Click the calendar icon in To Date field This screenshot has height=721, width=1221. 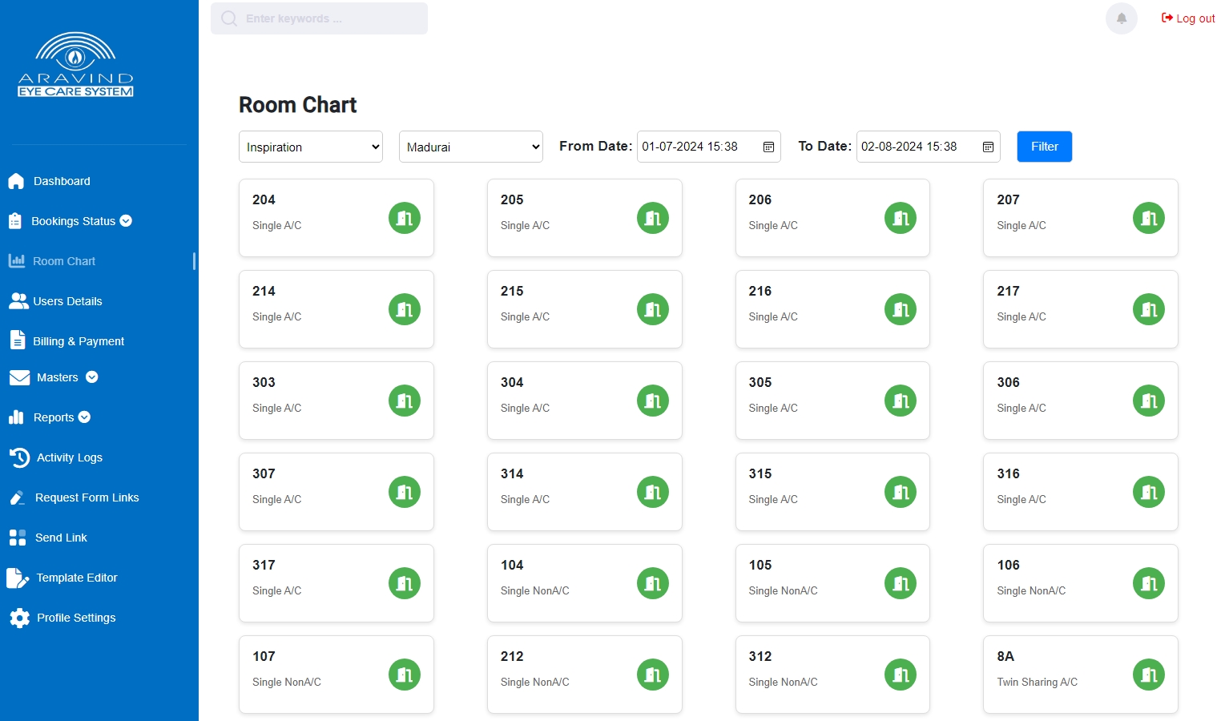point(987,147)
